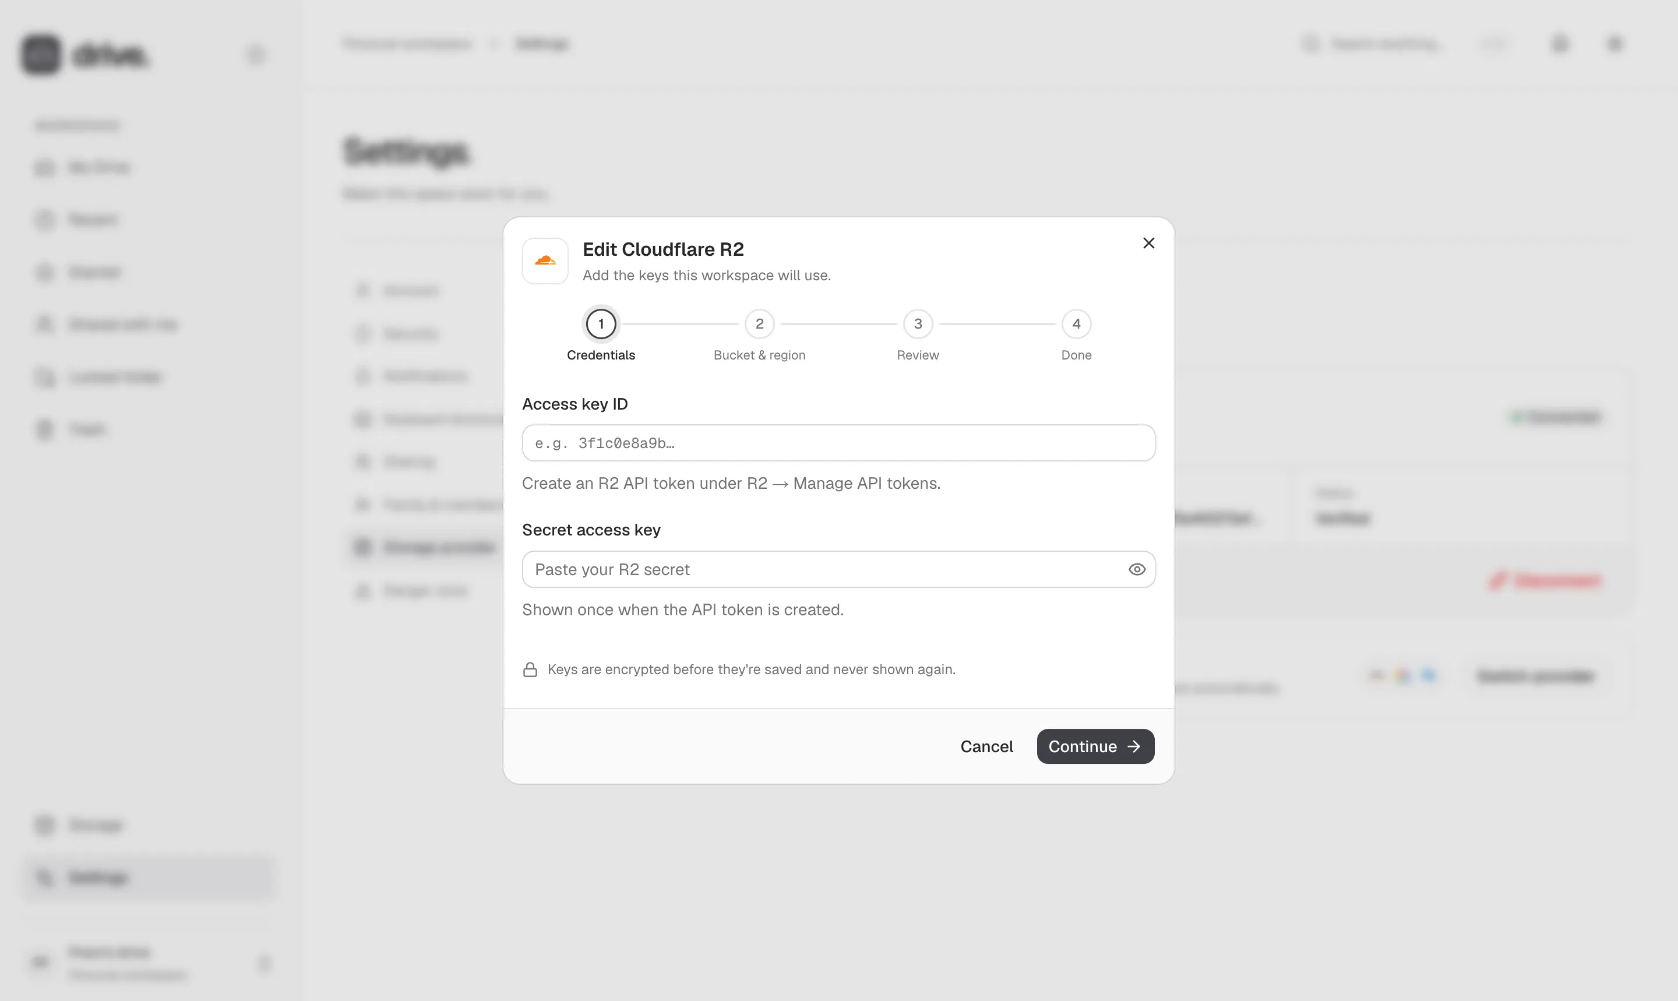This screenshot has width=1678, height=1001.
Task: Click the Review step label
Action: (918, 355)
